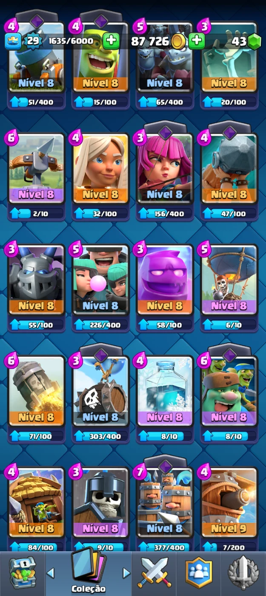Add gold with green plus button

[197, 41]
